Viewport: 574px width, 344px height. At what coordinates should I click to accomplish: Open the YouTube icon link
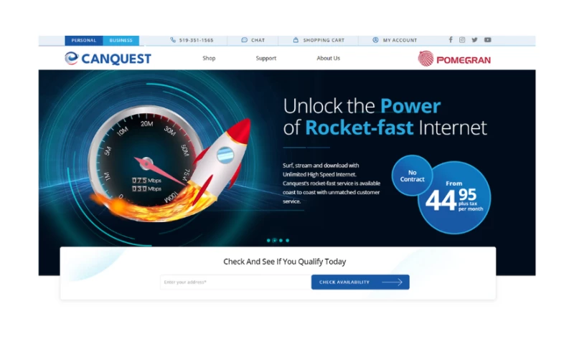coord(488,40)
